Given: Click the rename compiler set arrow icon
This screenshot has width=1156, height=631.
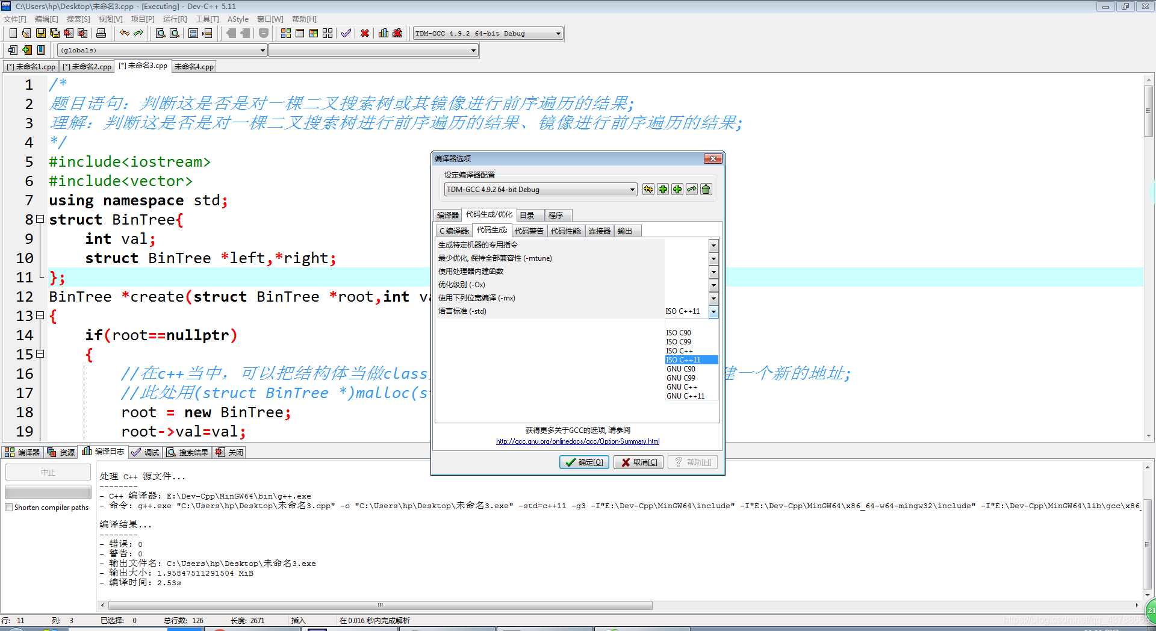Looking at the screenshot, I should click(692, 189).
